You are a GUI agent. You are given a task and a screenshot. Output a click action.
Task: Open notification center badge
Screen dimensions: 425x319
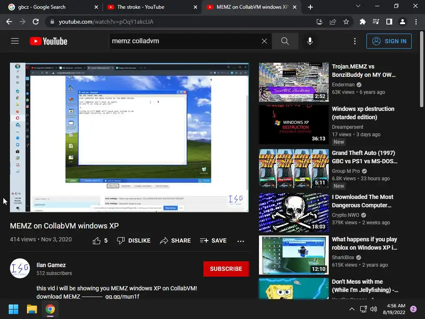point(413,309)
